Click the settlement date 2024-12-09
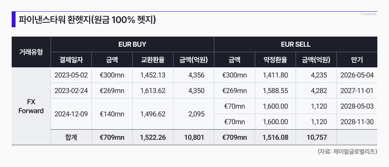 coord(71,114)
